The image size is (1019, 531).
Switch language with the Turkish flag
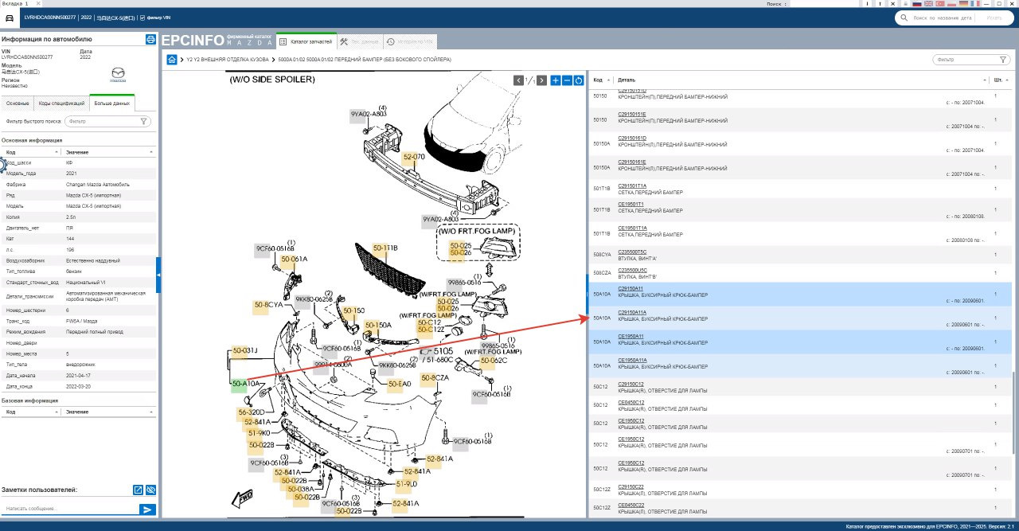tap(940, 4)
